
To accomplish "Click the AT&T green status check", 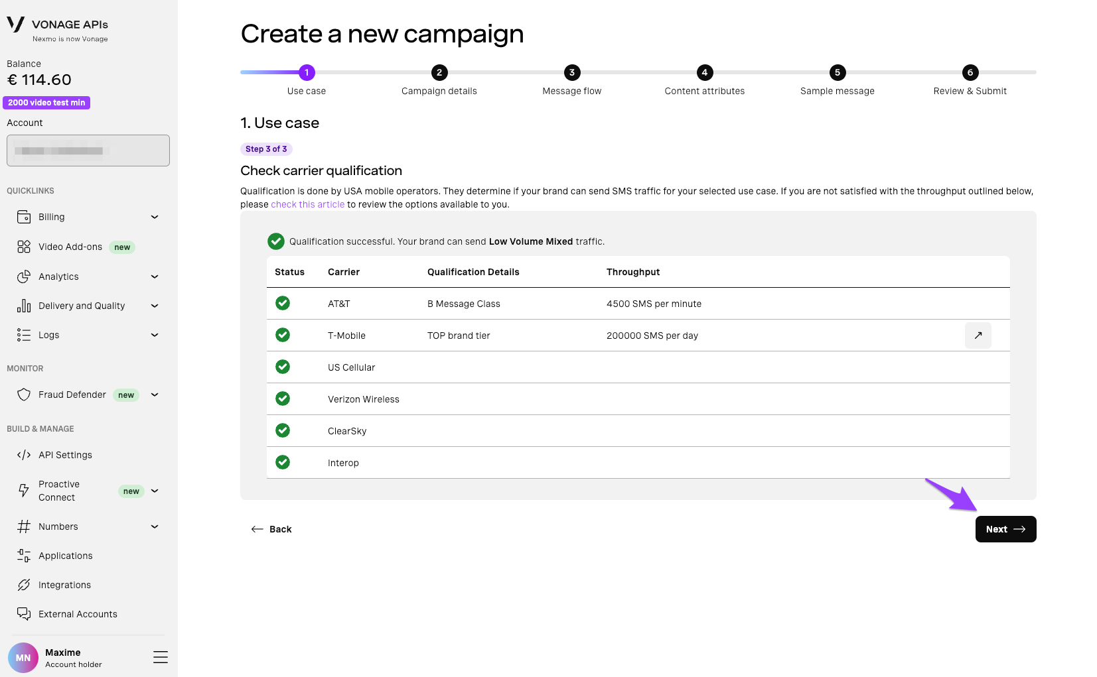I will click(283, 303).
